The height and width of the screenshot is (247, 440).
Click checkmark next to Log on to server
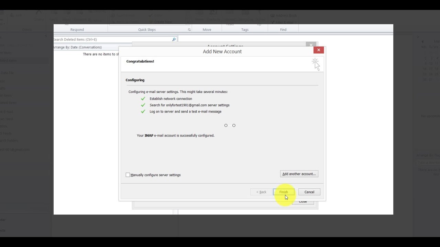[143, 111]
